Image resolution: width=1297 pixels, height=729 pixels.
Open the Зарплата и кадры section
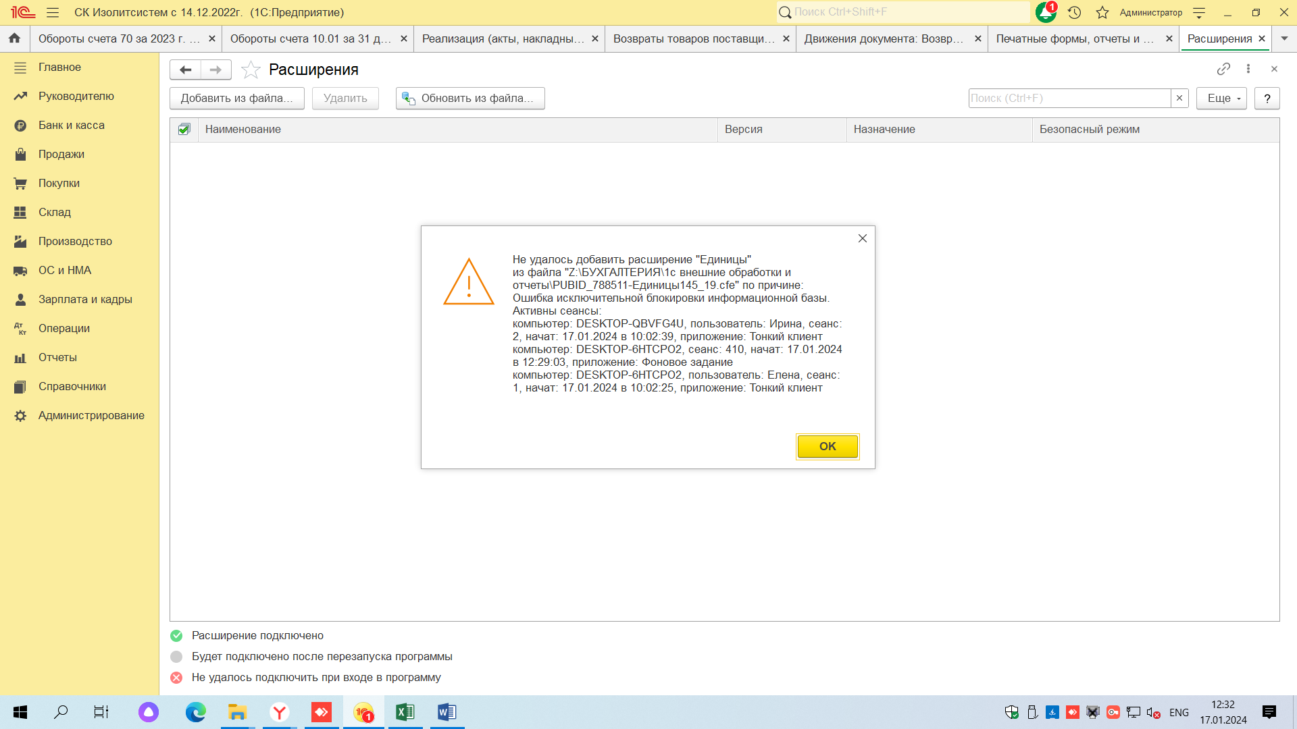point(80,300)
